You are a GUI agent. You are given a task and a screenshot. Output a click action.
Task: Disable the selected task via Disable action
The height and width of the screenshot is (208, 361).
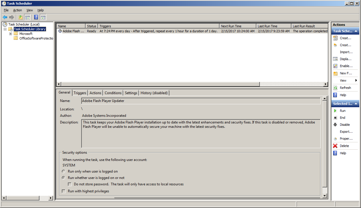click(345, 125)
